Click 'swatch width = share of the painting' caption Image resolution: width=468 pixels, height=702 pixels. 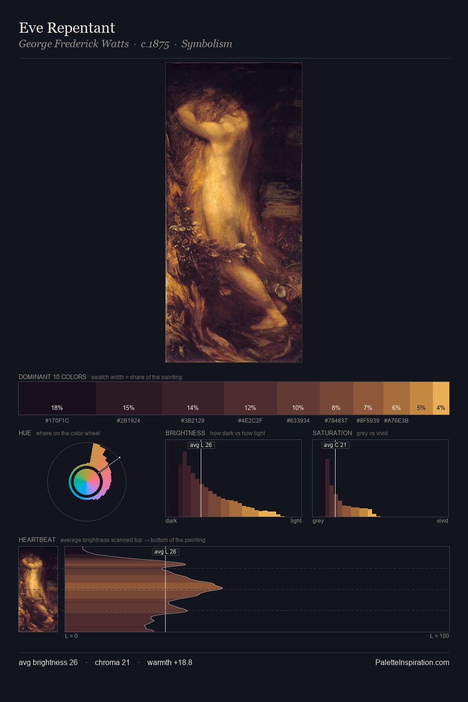click(137, 377)
